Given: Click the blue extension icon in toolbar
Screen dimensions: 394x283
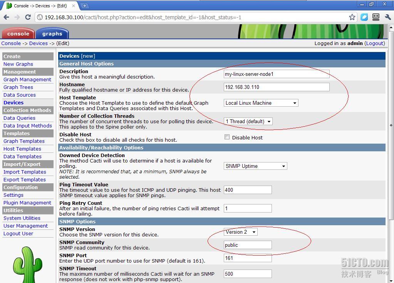Looking at the screenshot, I should pyautogui.click(x=364, y=17).
